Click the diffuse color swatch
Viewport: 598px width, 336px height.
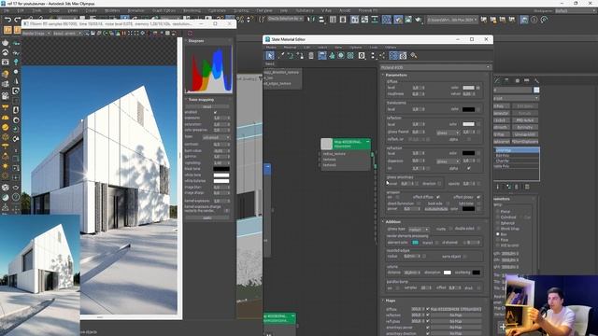468,88
